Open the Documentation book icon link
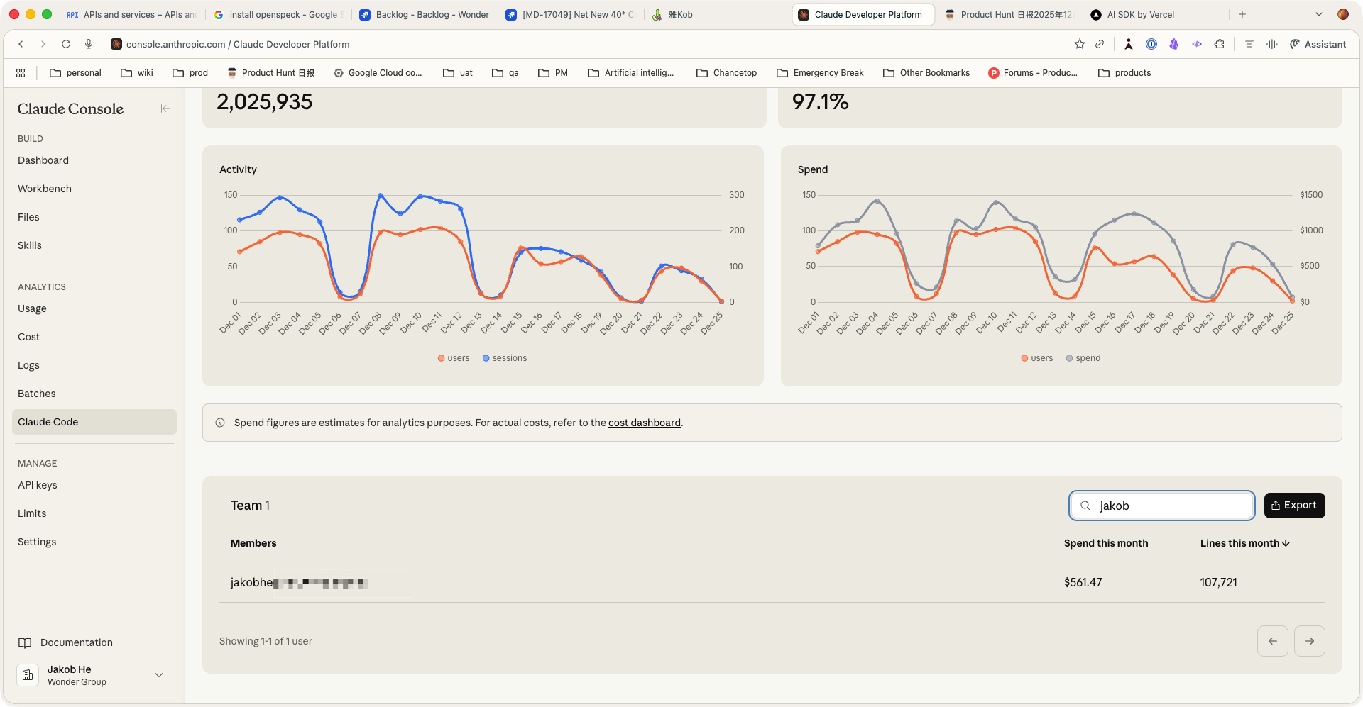Viewport: 1363px width, 707px height. [x=25, y=642]
